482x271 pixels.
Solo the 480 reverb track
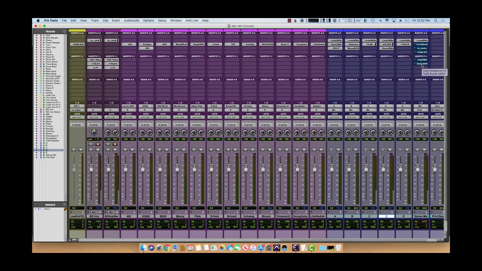pos(125,150)
